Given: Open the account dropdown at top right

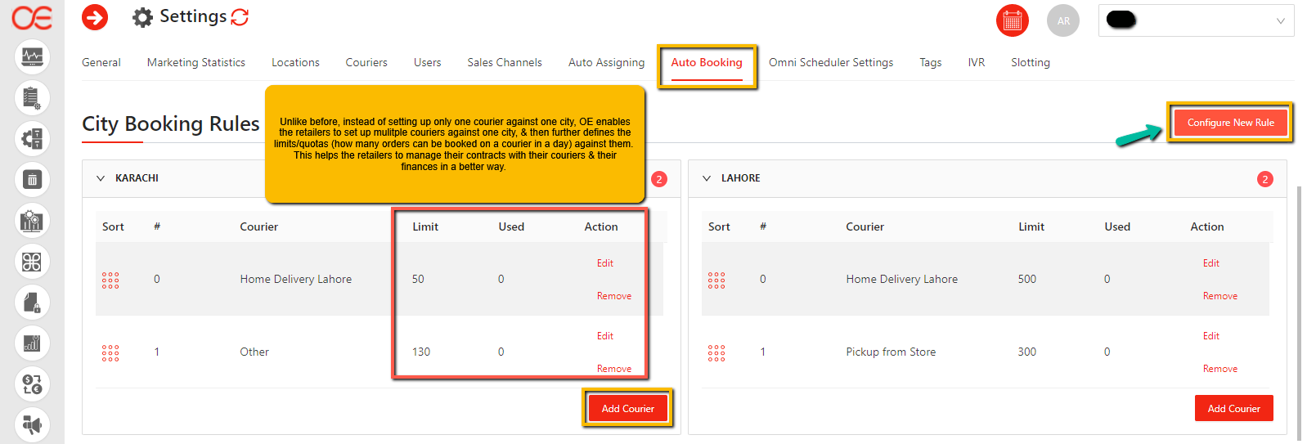Looking at the screenshot, I should tap(1195, 21).
